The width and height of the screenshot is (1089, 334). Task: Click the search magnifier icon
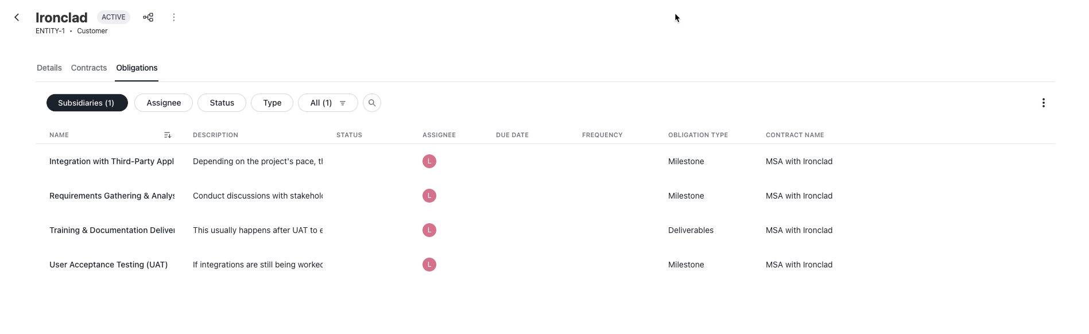(x=372, y=103)
